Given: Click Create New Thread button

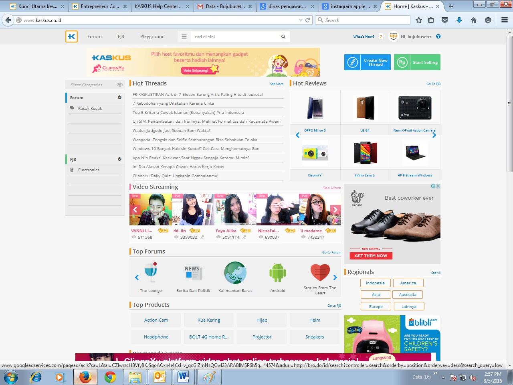Looking at the screenshot, I should click(368, 62).
